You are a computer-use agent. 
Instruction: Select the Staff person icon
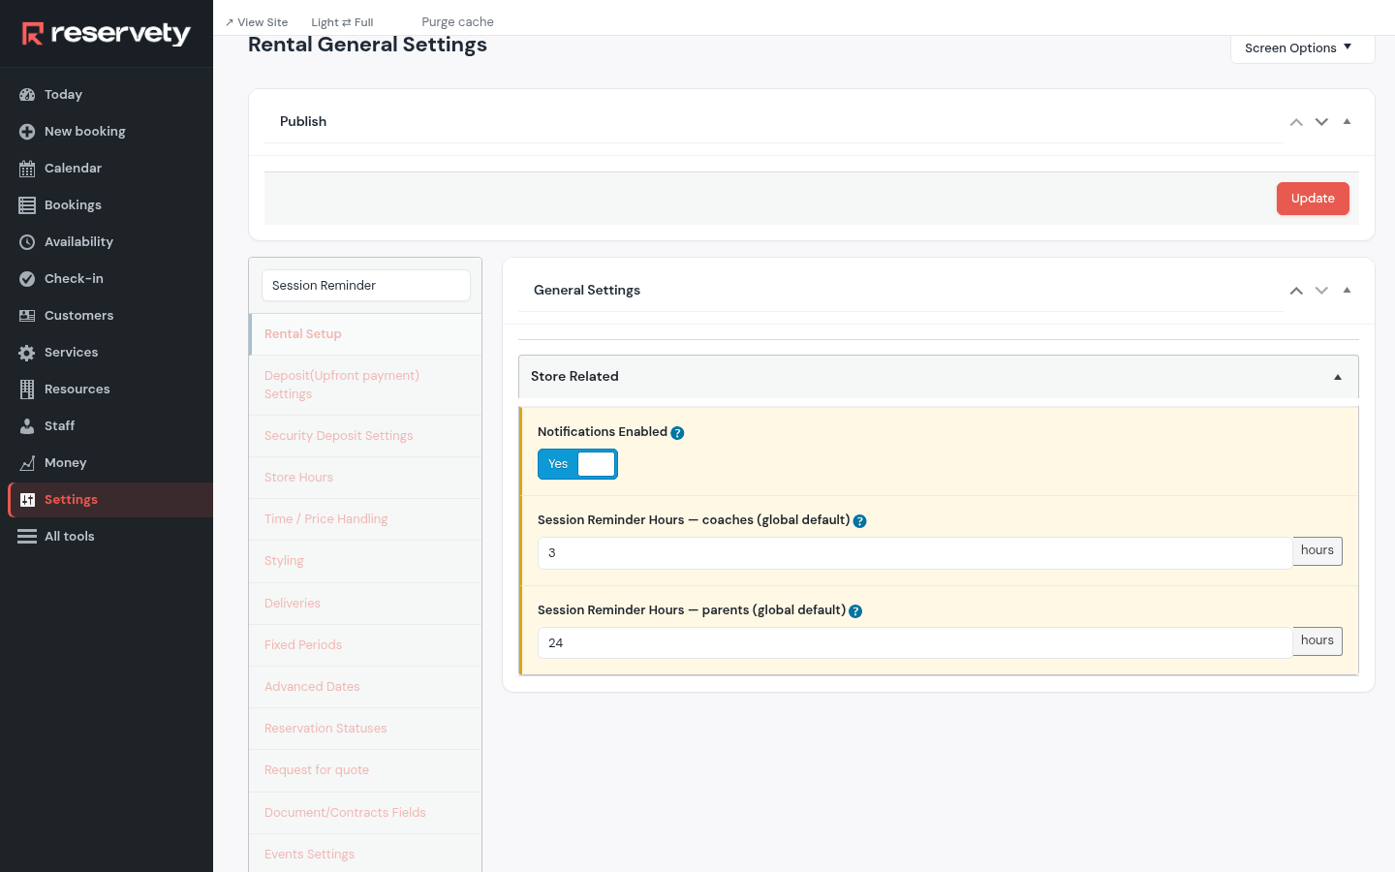pyautogui.click(x=27, y=426)
